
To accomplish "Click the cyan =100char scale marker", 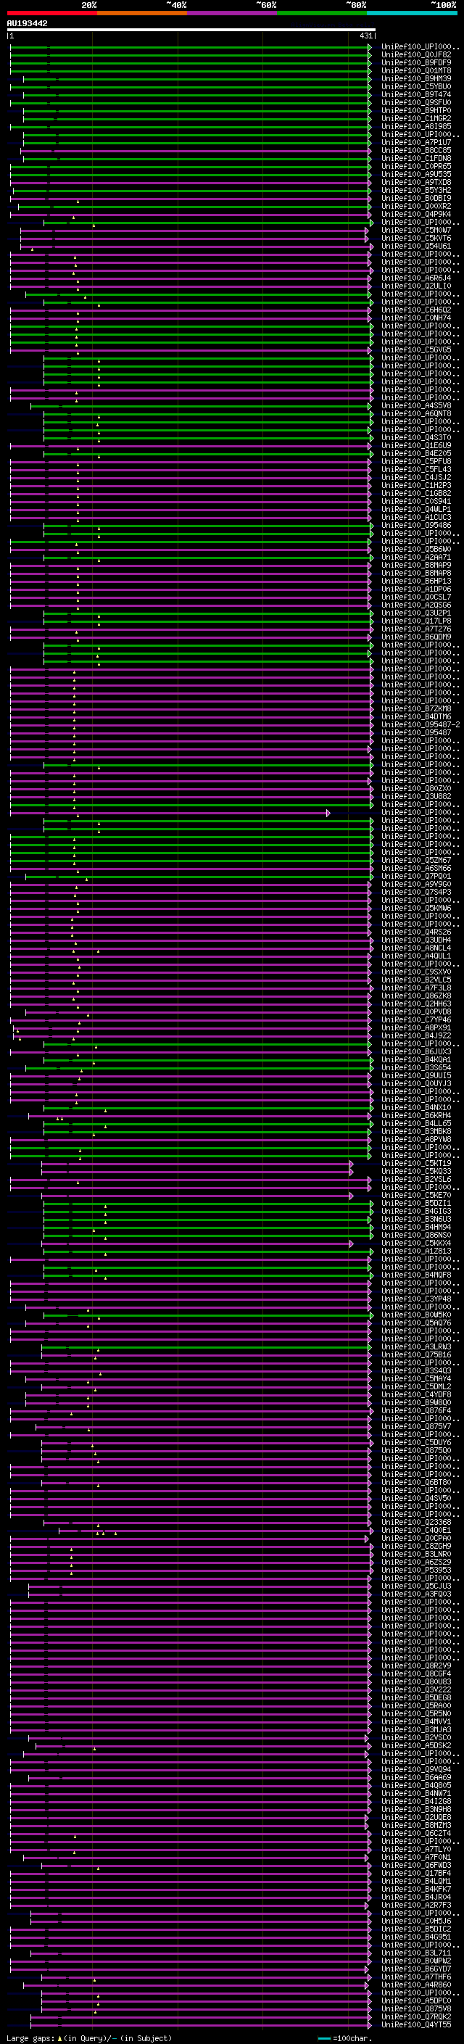I will (x=323, y=2038).
